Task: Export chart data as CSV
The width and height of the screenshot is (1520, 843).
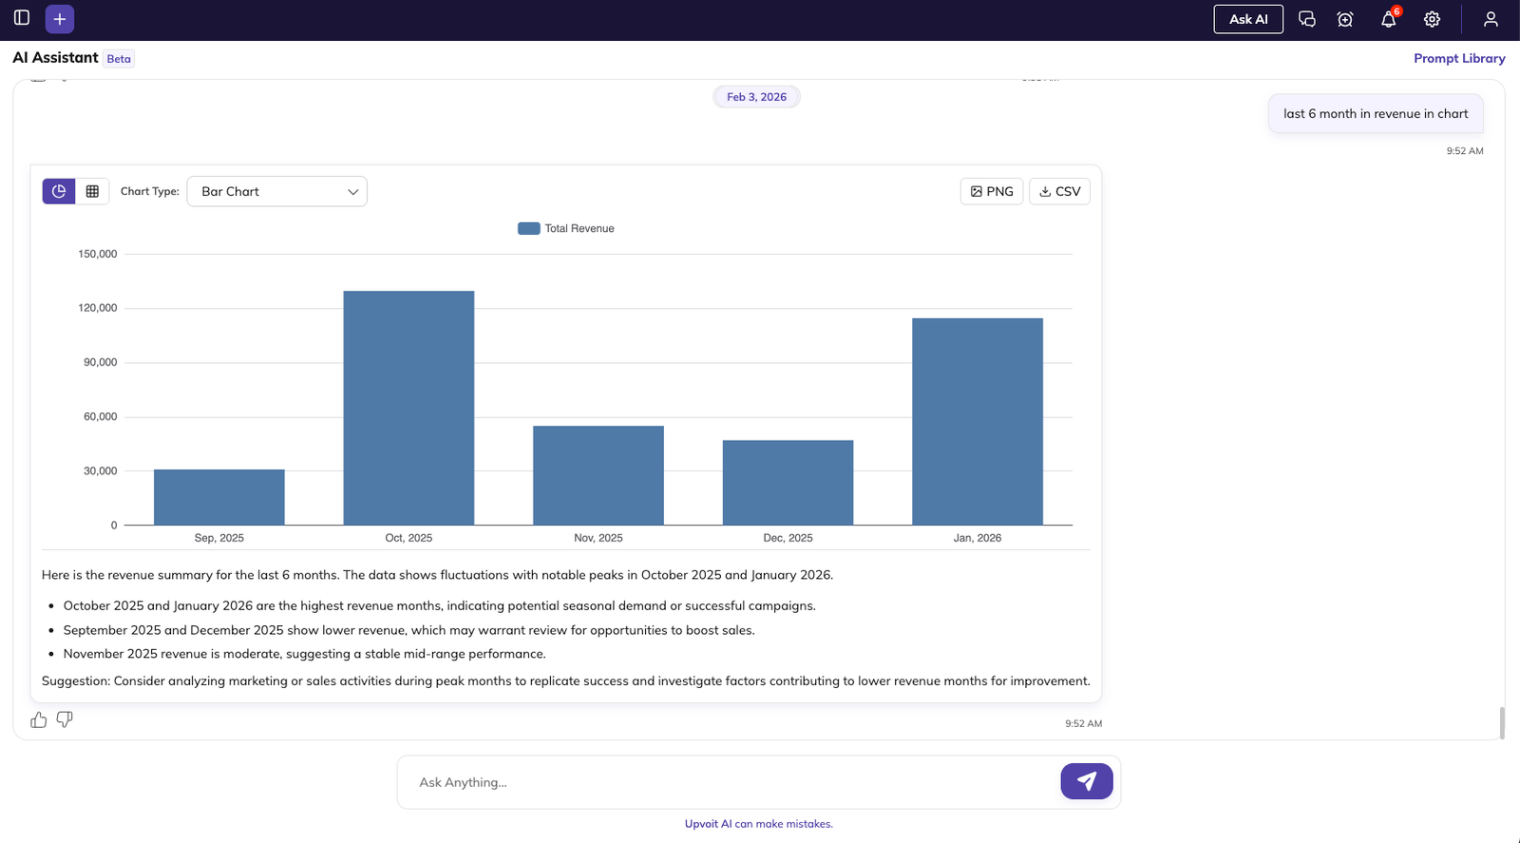Action: 1059,191
